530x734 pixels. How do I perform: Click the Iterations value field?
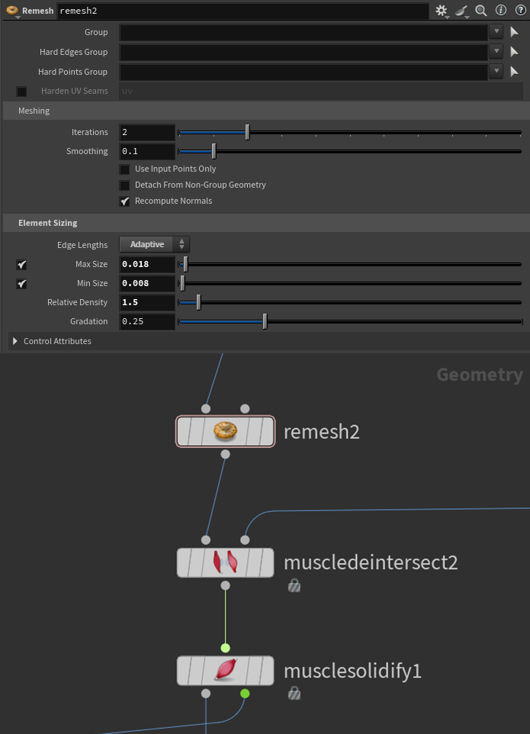[x=147, y=132]
